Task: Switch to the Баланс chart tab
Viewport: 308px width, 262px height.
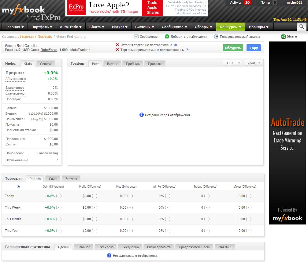Action: [x=112, y=64]
